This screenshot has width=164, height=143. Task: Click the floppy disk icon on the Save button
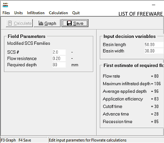pyautogui.click(x=69, y=23)
